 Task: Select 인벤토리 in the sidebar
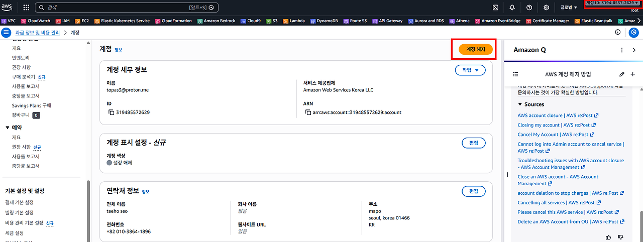click(x=21, y=58)
